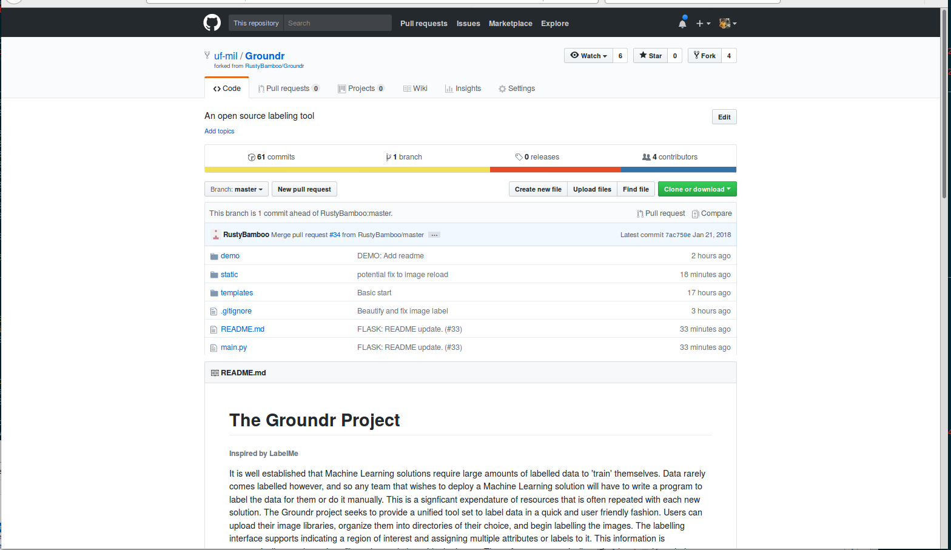Viewport: 951px width, 550px height.
Task: Open watchers count 6
Action: [620, 56]
